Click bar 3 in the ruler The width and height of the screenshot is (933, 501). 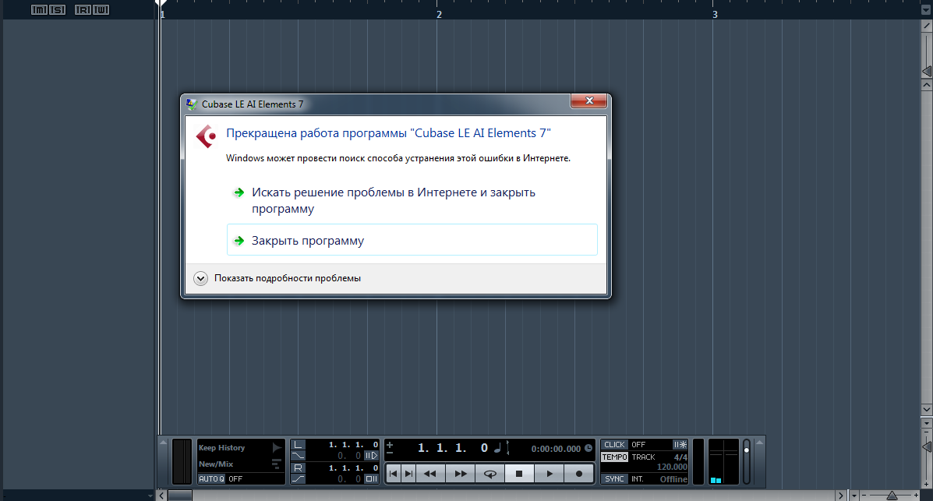pyautogui.click(x=715, y=14)
